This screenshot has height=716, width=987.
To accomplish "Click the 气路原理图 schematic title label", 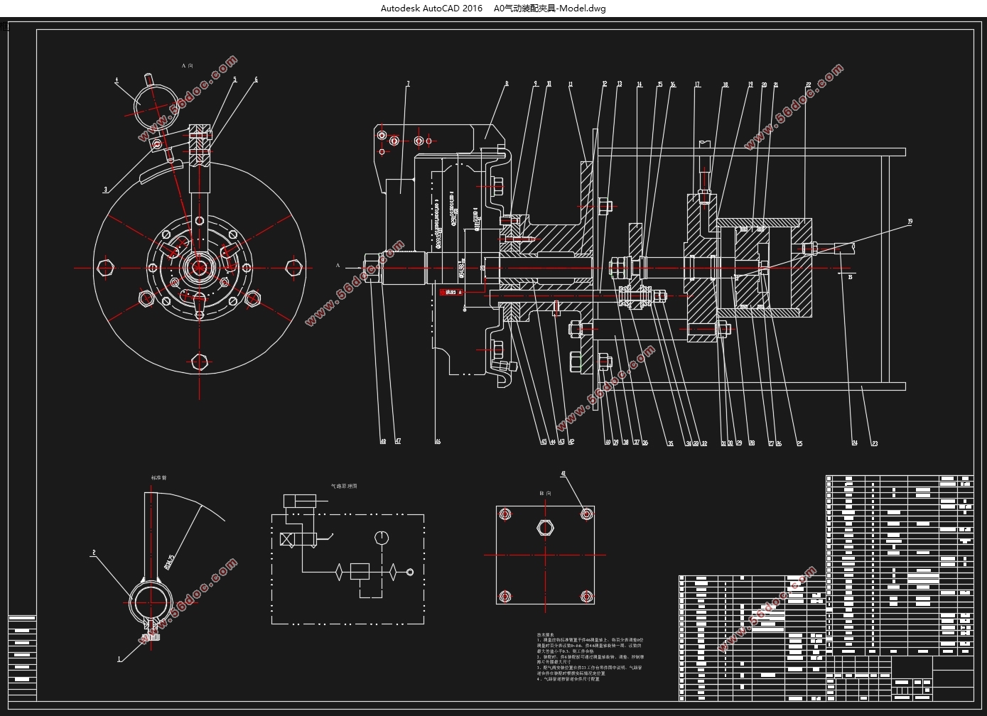I will point(344,487).
